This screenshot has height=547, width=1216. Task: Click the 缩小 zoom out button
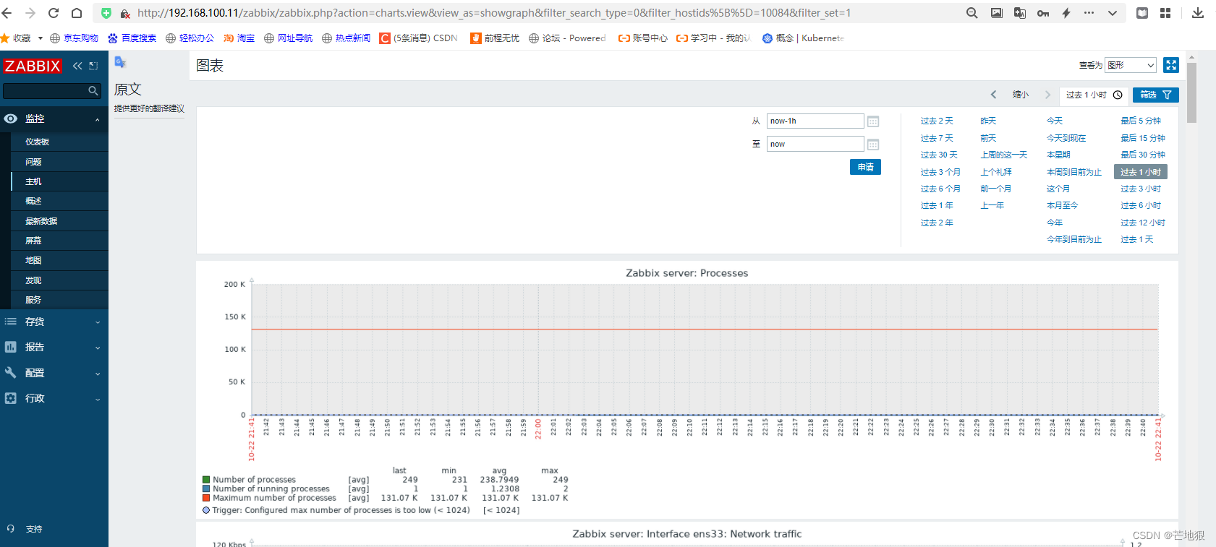pyautogui.click(x=1021, y=95)
